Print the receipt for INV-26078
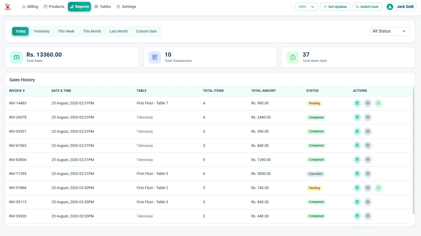This screenshot has width=421, height=236. point(368,117)
